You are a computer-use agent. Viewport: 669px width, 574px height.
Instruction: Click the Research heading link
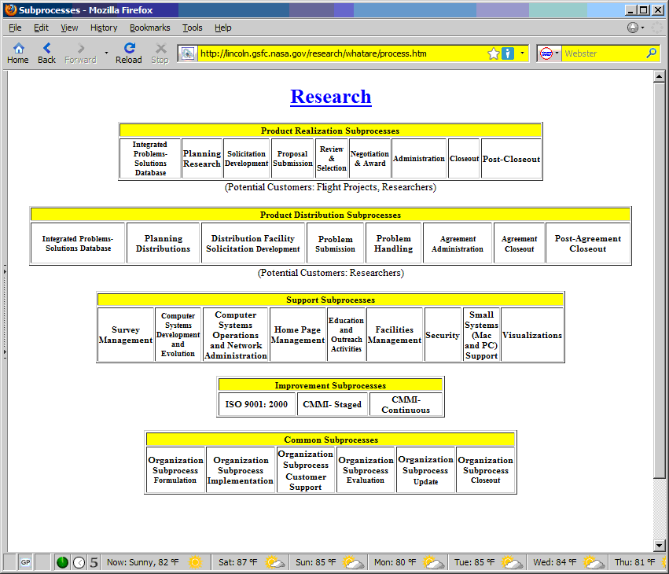click(331, 97)
